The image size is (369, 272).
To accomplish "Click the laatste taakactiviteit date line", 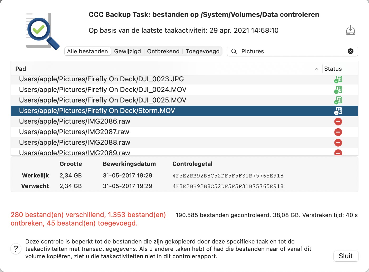I will coord(183,30).
